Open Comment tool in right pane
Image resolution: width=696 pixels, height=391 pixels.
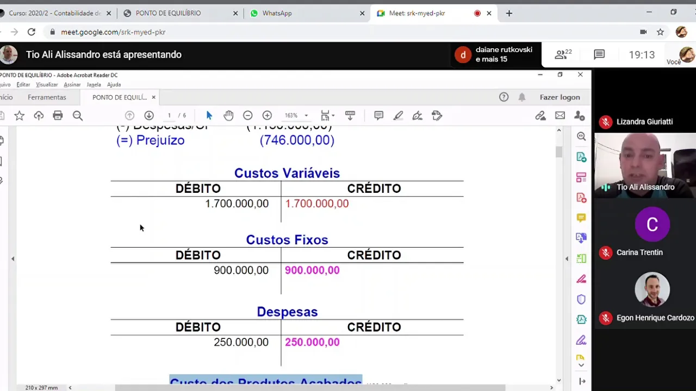tap(581, 218)
